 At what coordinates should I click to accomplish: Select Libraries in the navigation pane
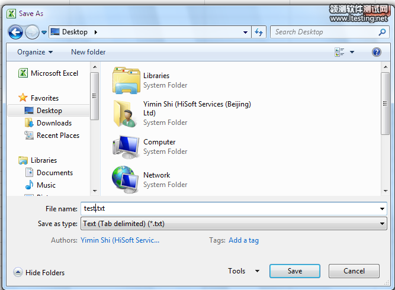(x=44, y=160)
